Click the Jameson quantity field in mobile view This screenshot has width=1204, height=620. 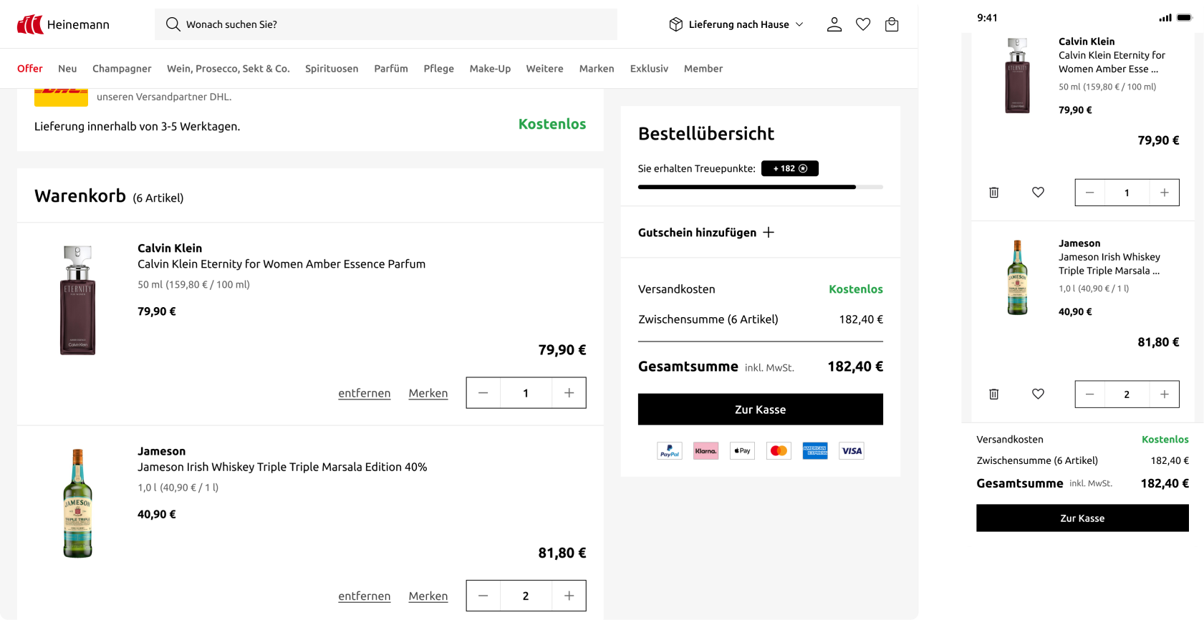pyautogui.click(x=1127, y=394)
